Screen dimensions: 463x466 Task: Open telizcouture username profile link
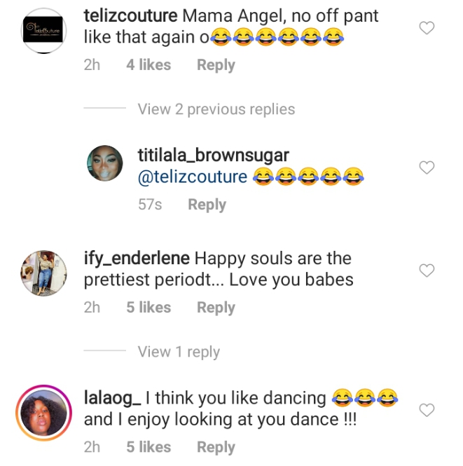(132, 16)
